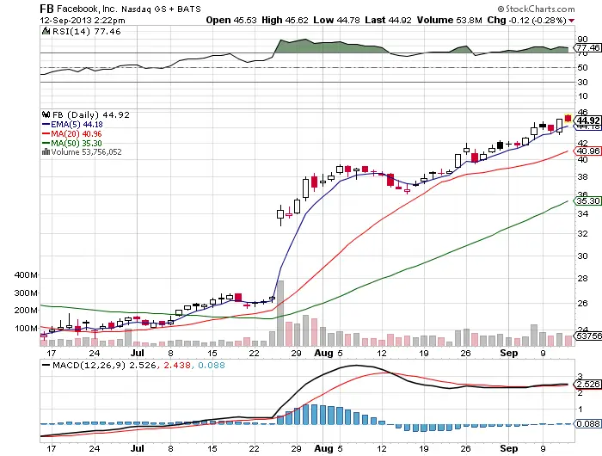The width and height of the screenshot is (602, 456).
Task: Click the RSI 50 level label
Action: (582, 68)
